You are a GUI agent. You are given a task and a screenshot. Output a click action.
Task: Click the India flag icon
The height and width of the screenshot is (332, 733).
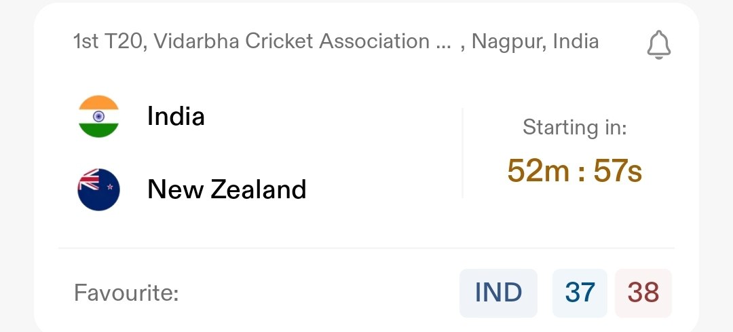[x=98, y=117]
